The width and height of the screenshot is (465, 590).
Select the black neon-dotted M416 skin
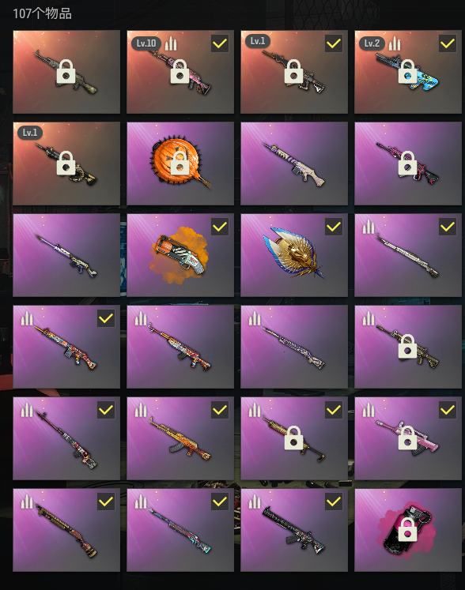pyautogui.click(x=294, y=530)
